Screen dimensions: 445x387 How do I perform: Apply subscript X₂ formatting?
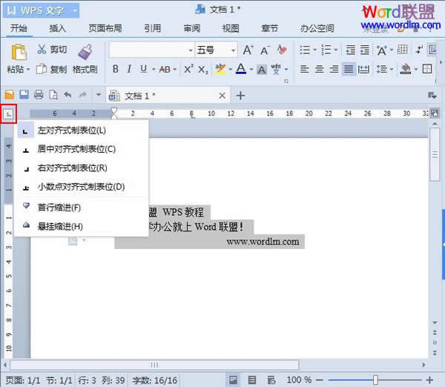tap(203, 70)
